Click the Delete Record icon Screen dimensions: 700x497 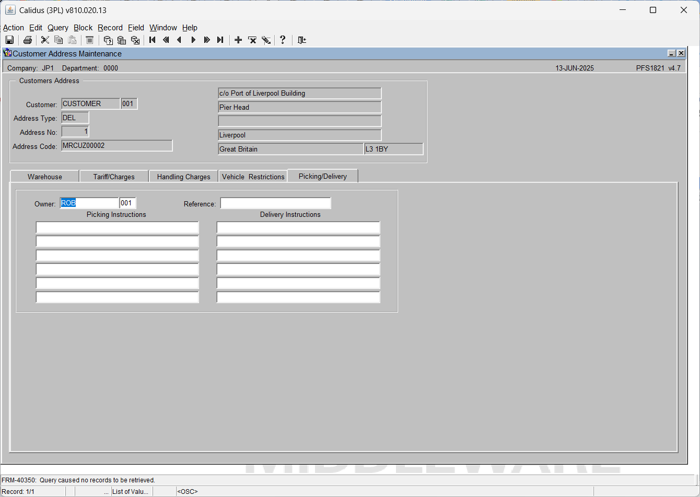point(252,40)
